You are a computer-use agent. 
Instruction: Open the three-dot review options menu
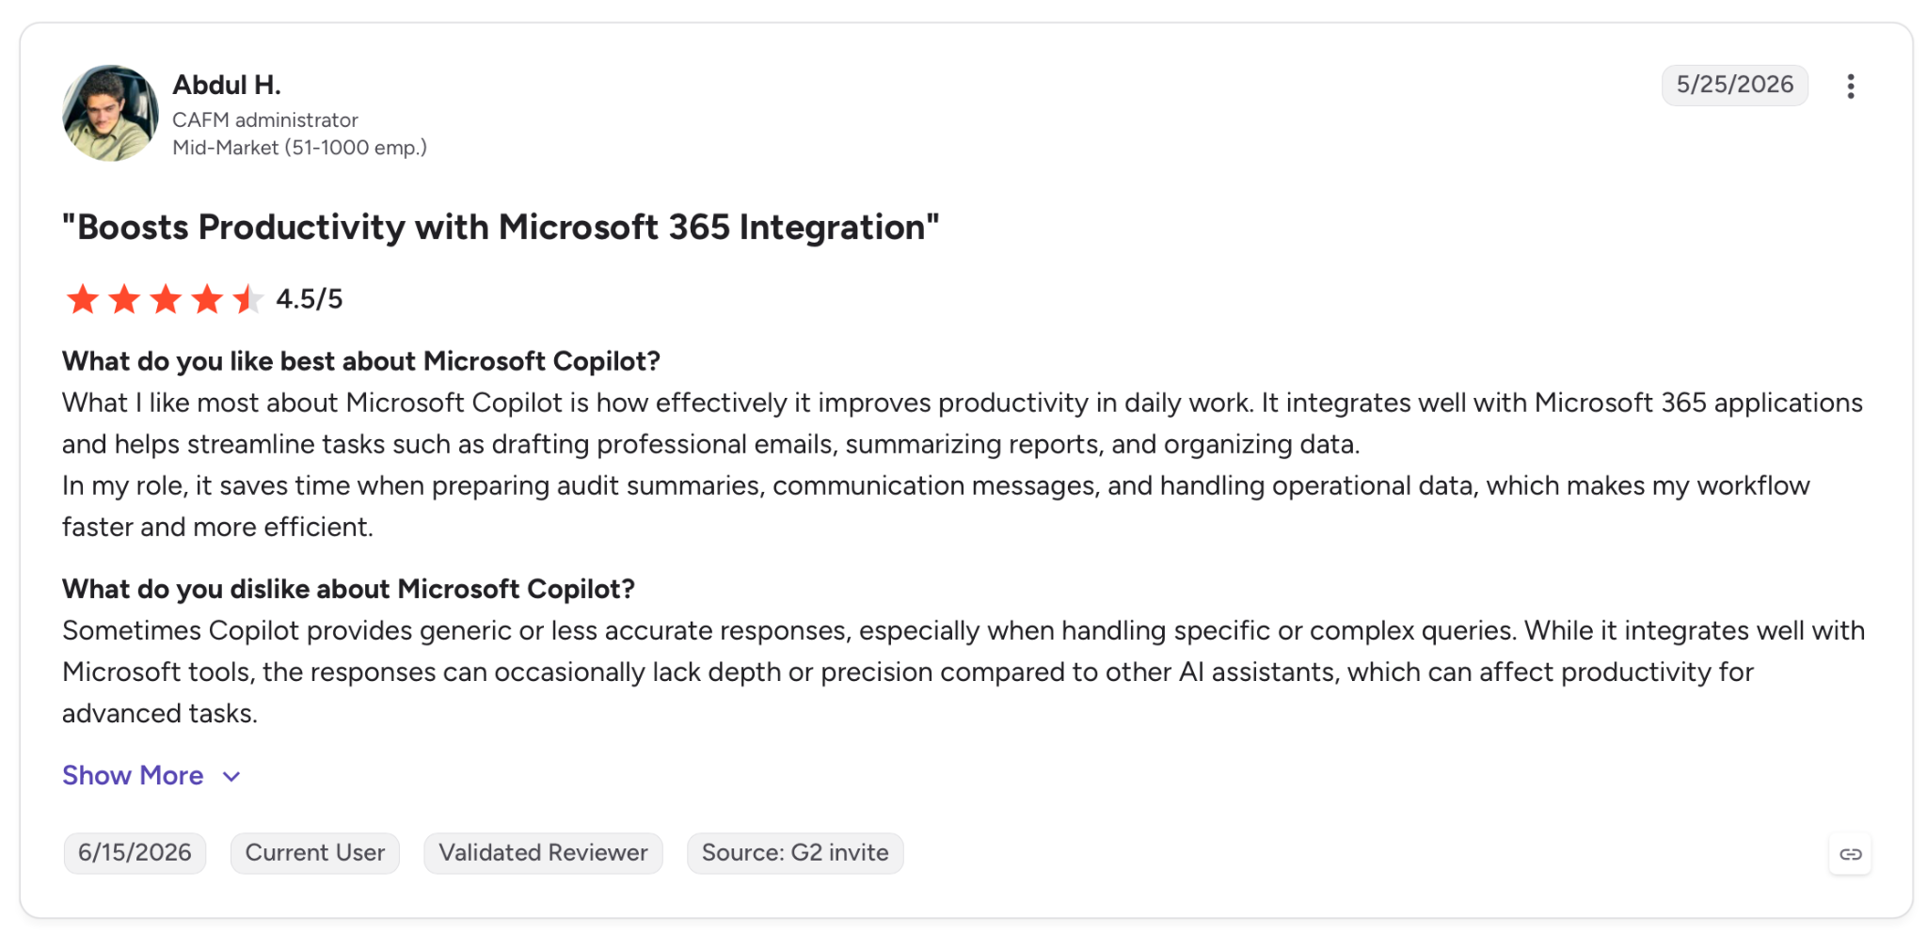pos(1850,87)
